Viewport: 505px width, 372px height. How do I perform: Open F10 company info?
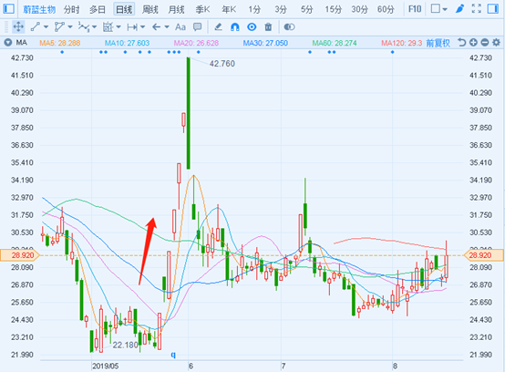[415, 9]
